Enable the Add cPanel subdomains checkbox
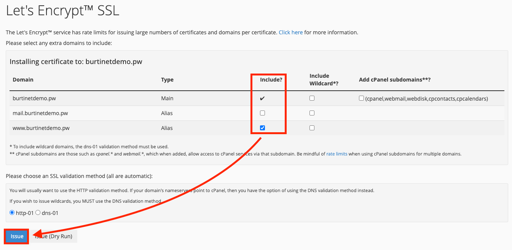This screenshot has width=512, height=250. (x=361, y=98)
